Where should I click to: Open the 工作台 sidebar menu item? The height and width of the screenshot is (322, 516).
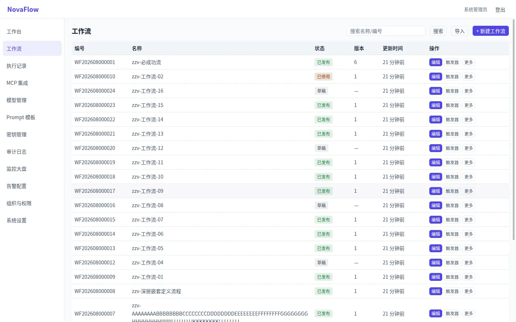point(32,31)
